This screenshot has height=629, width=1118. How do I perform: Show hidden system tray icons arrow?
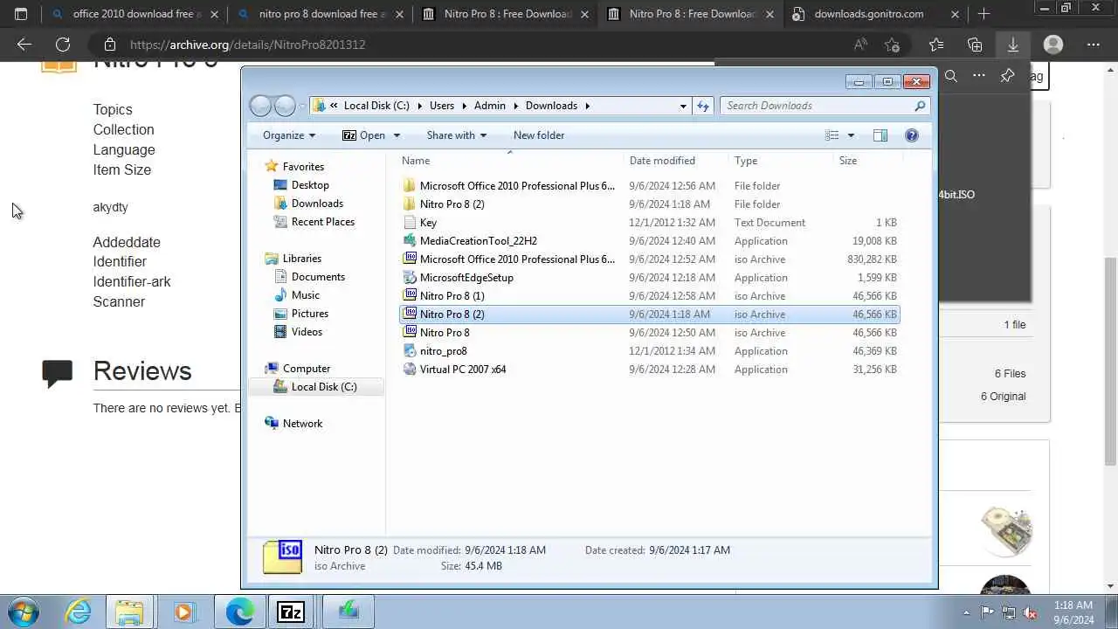point(966,612)
